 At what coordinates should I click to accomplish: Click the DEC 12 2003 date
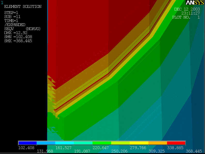click(187, 9)
